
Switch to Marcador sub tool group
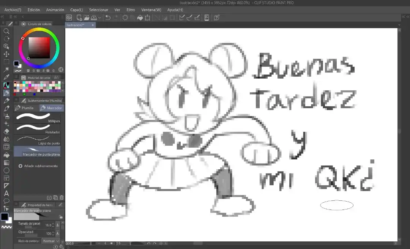52,108
